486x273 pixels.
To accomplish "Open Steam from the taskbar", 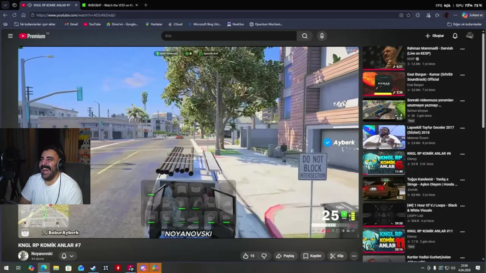I will pos(93,268).
